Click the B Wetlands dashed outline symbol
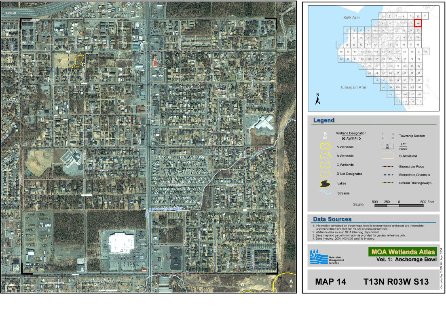 [325, 156]
